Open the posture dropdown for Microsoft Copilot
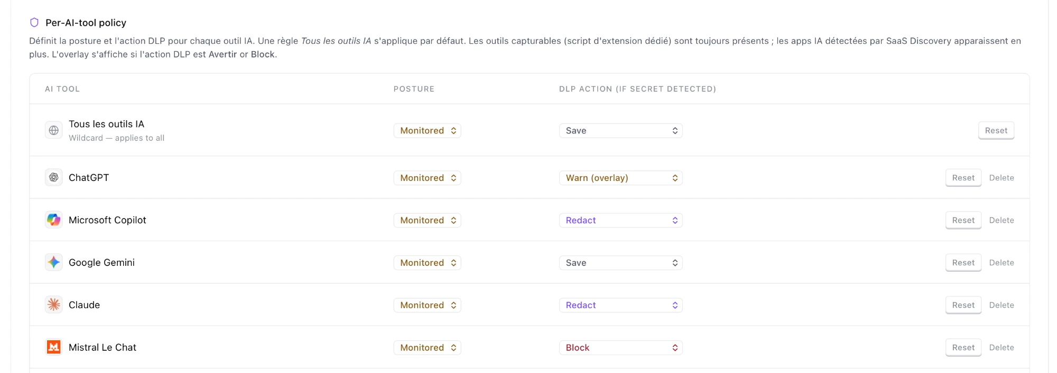 427,220
